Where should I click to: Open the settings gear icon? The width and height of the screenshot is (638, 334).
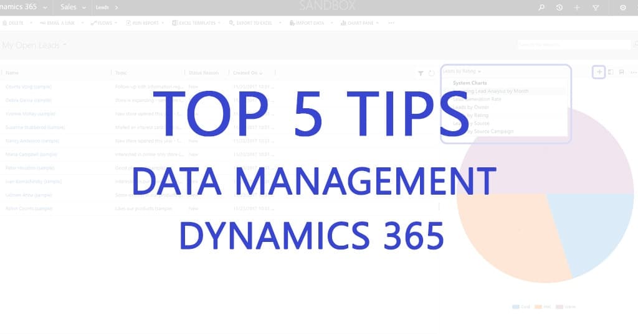(622, 7)
